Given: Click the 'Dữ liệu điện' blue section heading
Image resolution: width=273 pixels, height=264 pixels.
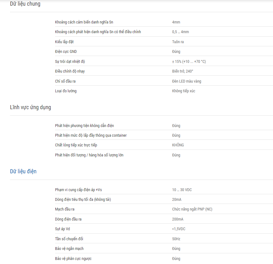Looking at the screenshot, I should [23, 171].
